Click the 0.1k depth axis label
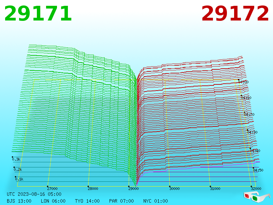 click(x=19, y=179)
